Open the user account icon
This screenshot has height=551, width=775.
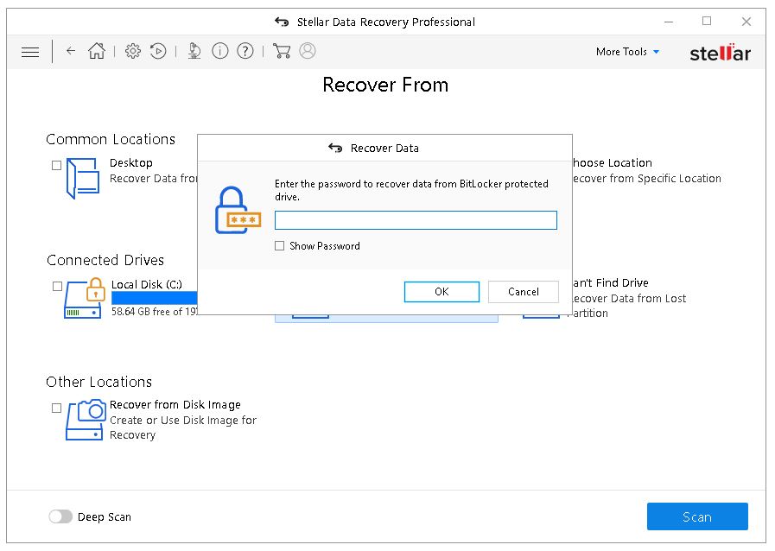click(x=308, y=50)
